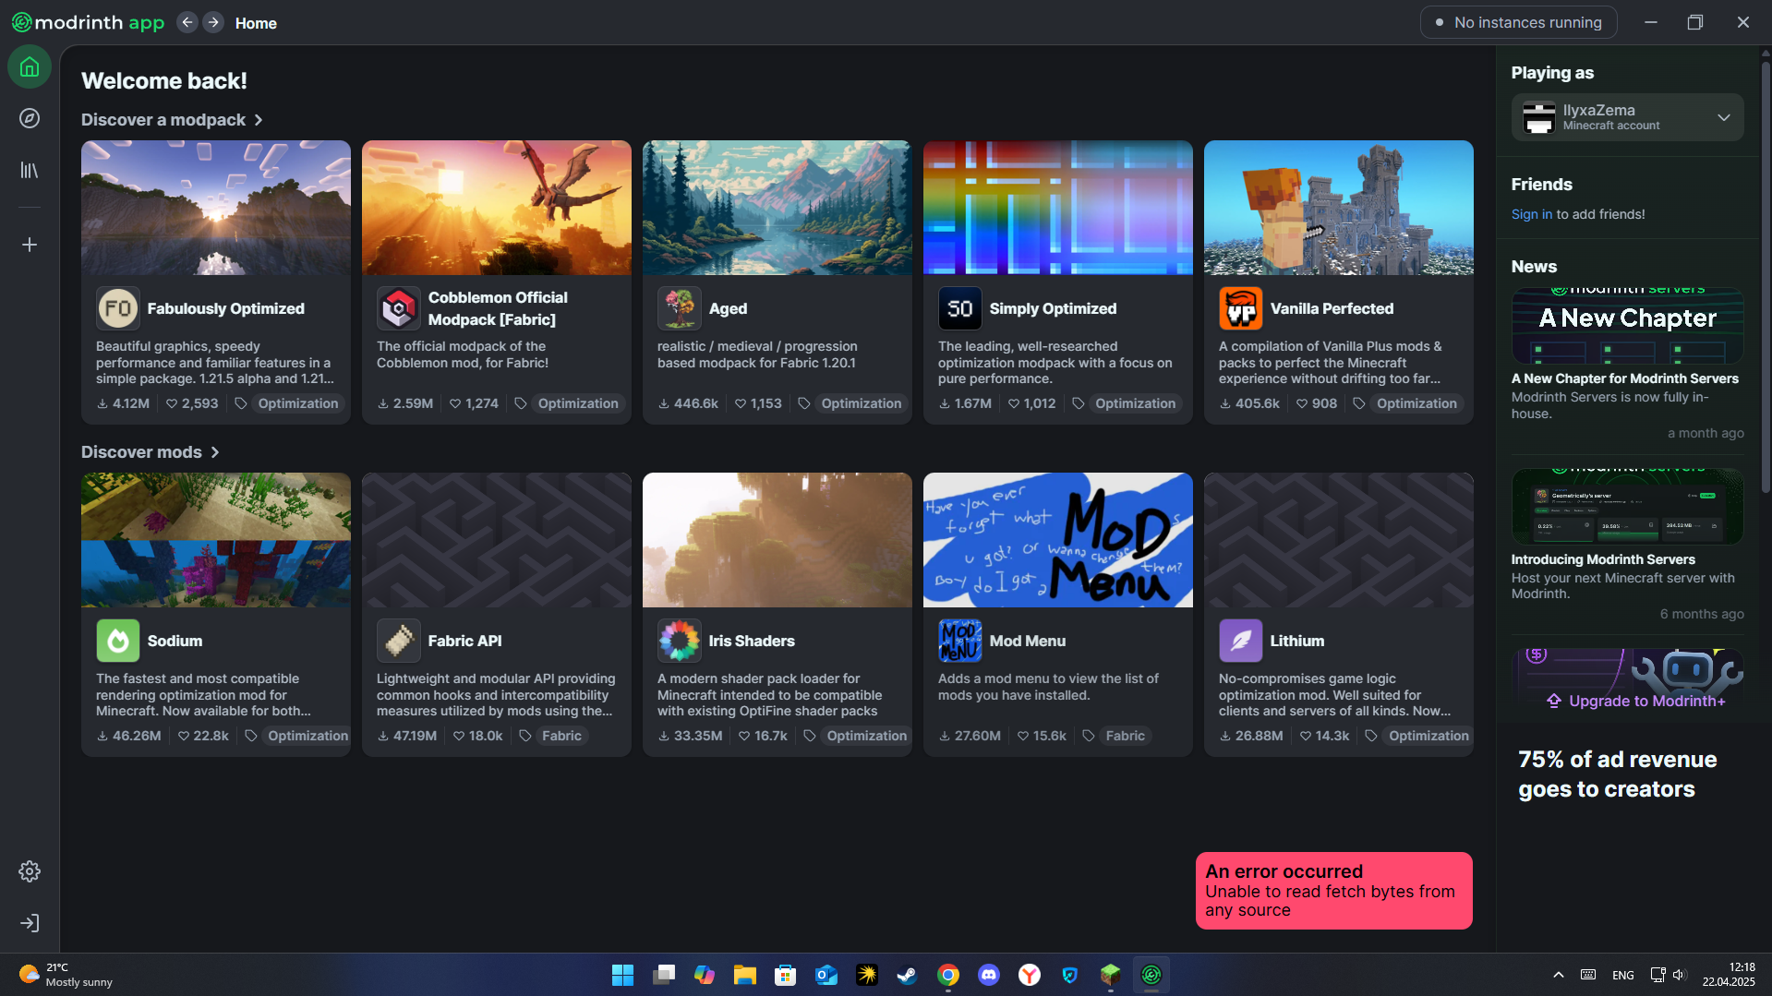Open Fabulously Optimized banner image
The width and height of the screenshot is (1772, 996).
pos(216,208)
